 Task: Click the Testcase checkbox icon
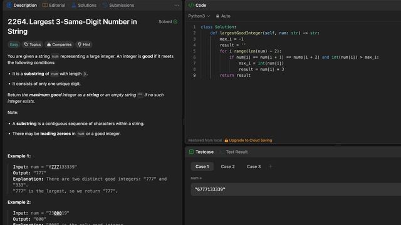click(191, 152)
